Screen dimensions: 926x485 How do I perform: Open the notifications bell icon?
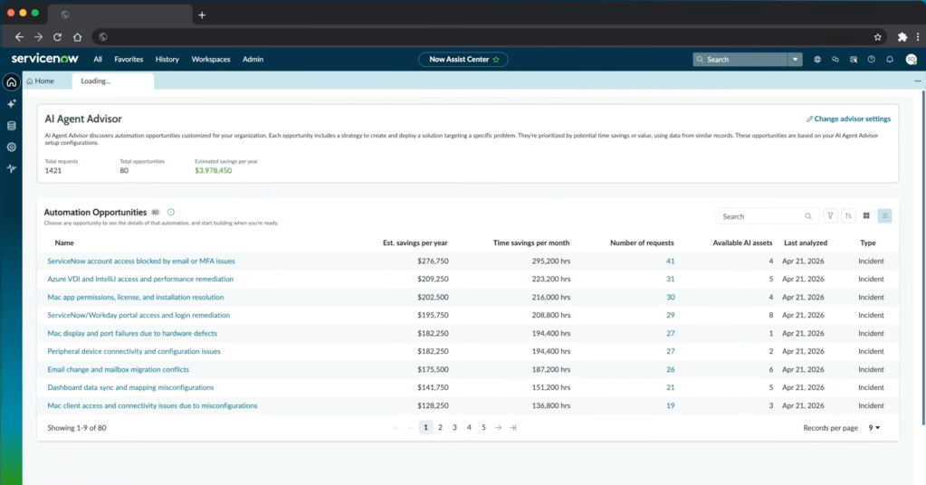point(890,60)
